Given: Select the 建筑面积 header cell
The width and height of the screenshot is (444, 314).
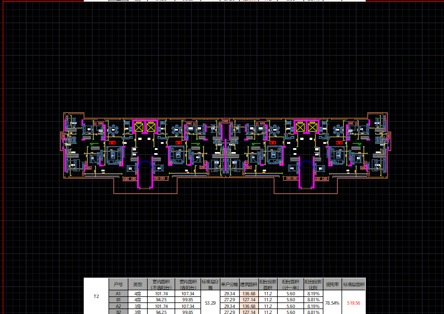Looking at the screenshot, I should pos(249,284).
